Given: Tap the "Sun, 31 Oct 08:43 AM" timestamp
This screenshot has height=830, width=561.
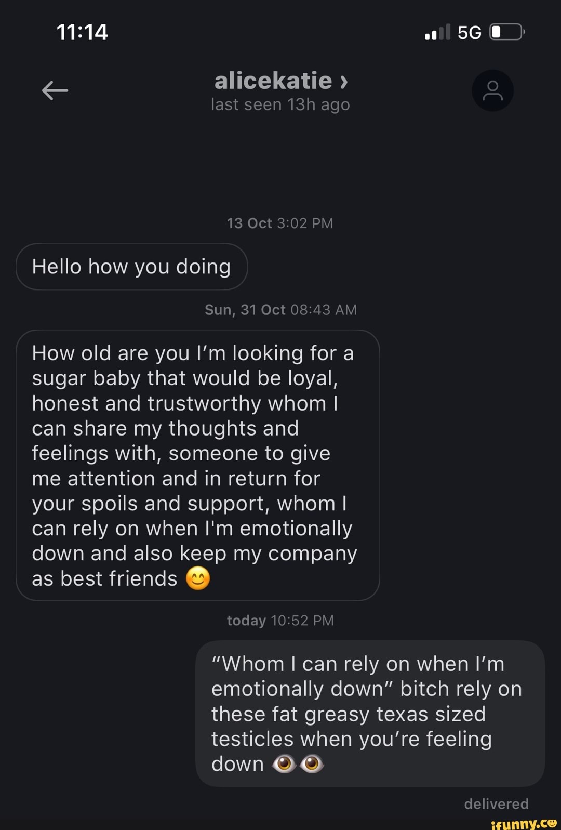Looking at the screenshot, I should [x=280, y=310].
